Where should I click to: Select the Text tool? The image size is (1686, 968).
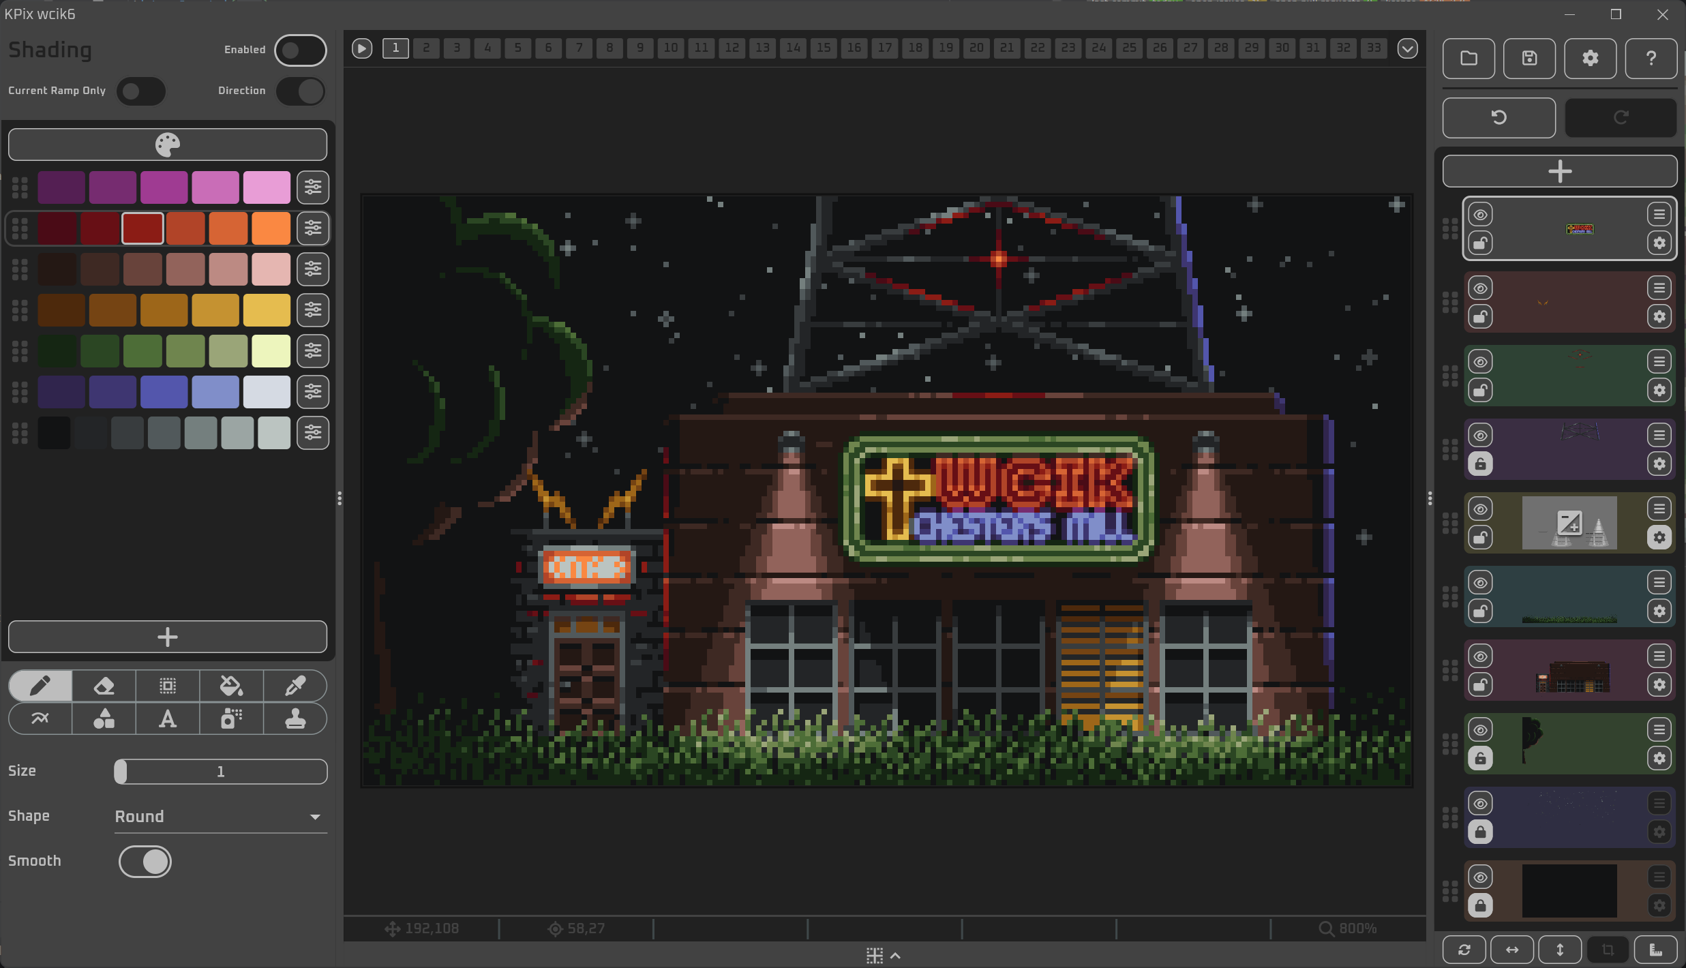tap(167, 719)
